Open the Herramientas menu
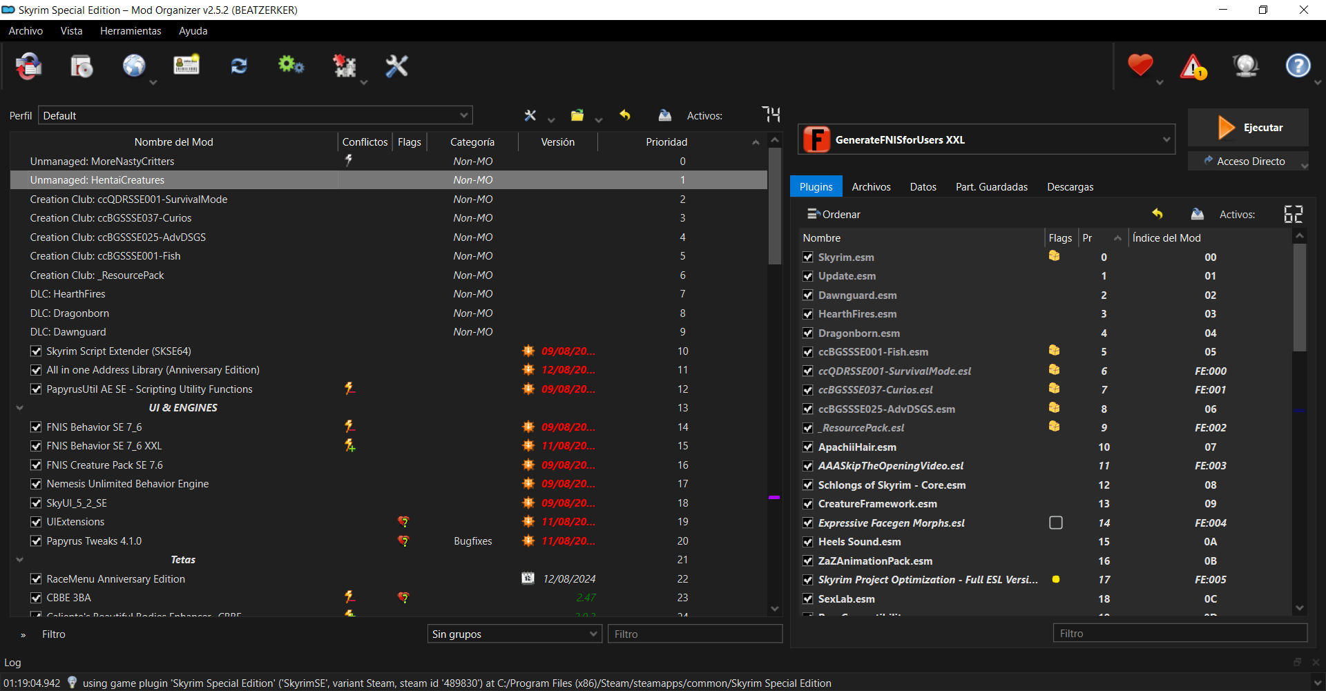1326x691 pixels. [x=131, y=31]
